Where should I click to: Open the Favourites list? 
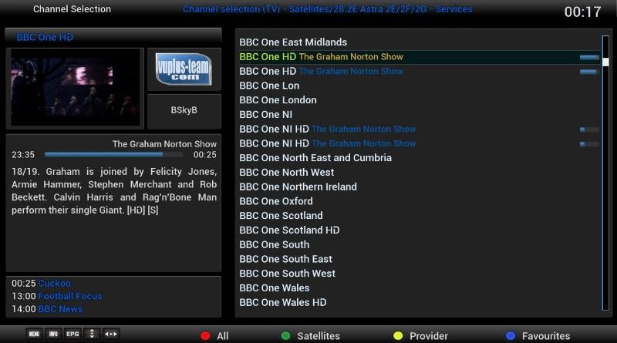pyautogui.click(x=546, y=336)
